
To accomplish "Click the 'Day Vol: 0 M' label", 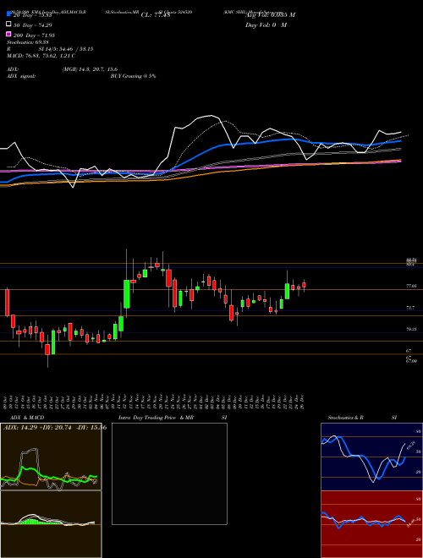I will pos(266,25).
